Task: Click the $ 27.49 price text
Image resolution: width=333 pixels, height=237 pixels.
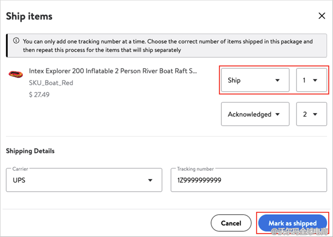Action: (x=39, y=94)
